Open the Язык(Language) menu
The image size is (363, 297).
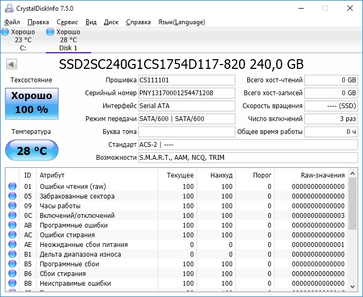[x=181, y=22]
